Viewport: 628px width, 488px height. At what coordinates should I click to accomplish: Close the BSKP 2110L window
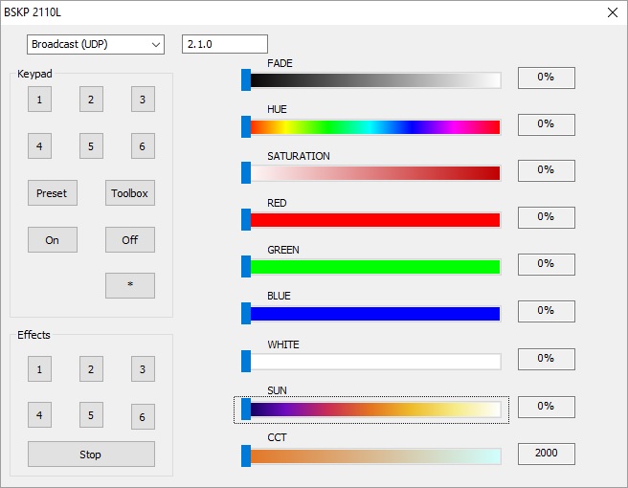pyautogui.click(x=613, y=12)
